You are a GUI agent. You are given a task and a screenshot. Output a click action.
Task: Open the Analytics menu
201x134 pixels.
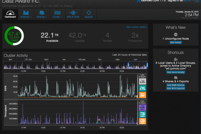click(x=26, y=14)
